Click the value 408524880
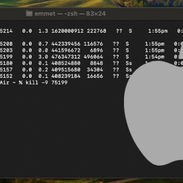The image size is (183, 183). point(66,63)
